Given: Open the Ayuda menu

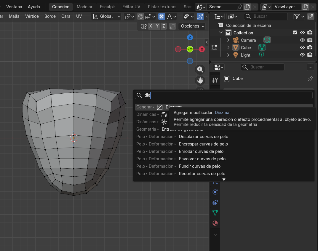Looking at the screenshot, I should 34,7.
